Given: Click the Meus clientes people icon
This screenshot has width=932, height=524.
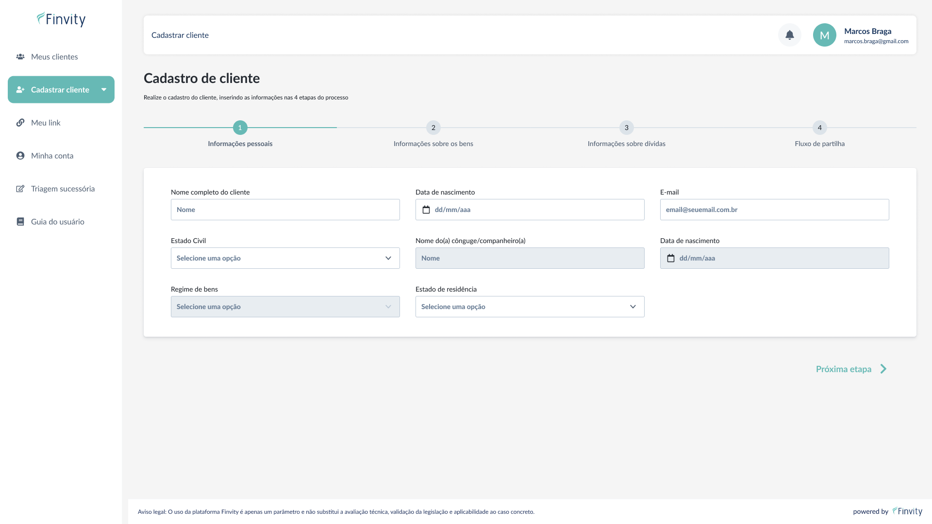Looking at the screenshot, I should (x=20, y=57).
